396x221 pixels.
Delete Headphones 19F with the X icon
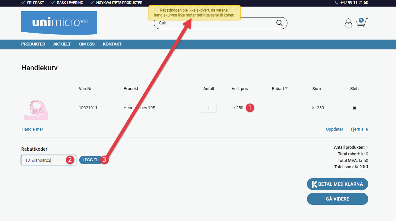pyautogui.click(x=354, y=108)
